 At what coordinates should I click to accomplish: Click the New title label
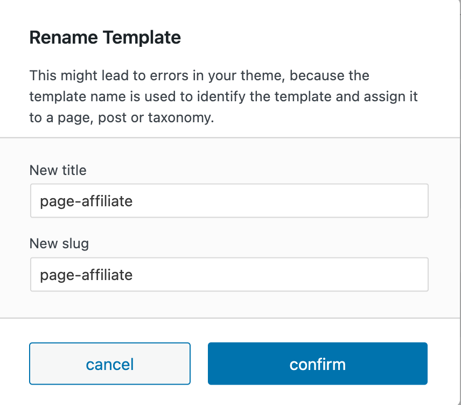[58, 170]
